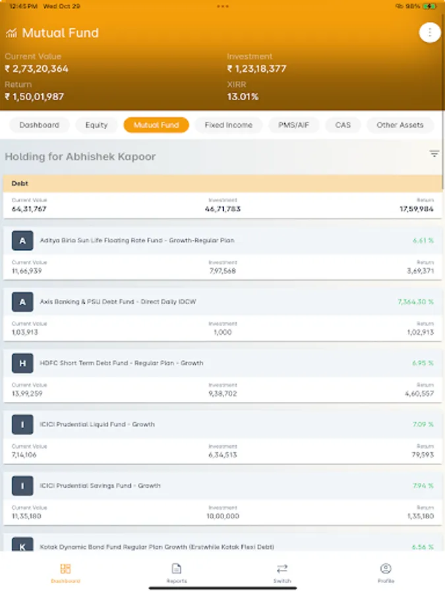Tap the header current value ₹ 2,73,20,364
Image resolution: width=445 pixels, height=593 pixels.
[36, 69]
